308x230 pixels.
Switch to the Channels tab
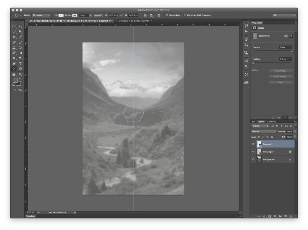click(272, 122)
